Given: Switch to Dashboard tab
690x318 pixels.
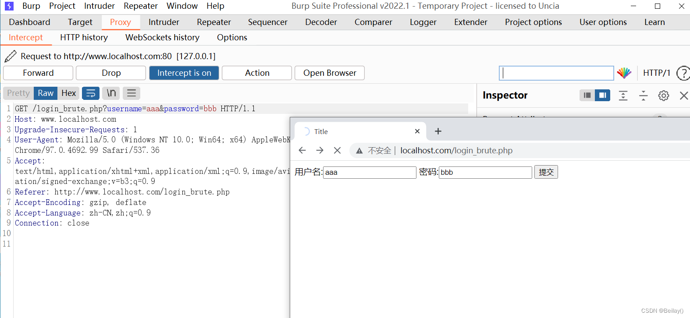Looking at the screenshot, I should point(30,22).
